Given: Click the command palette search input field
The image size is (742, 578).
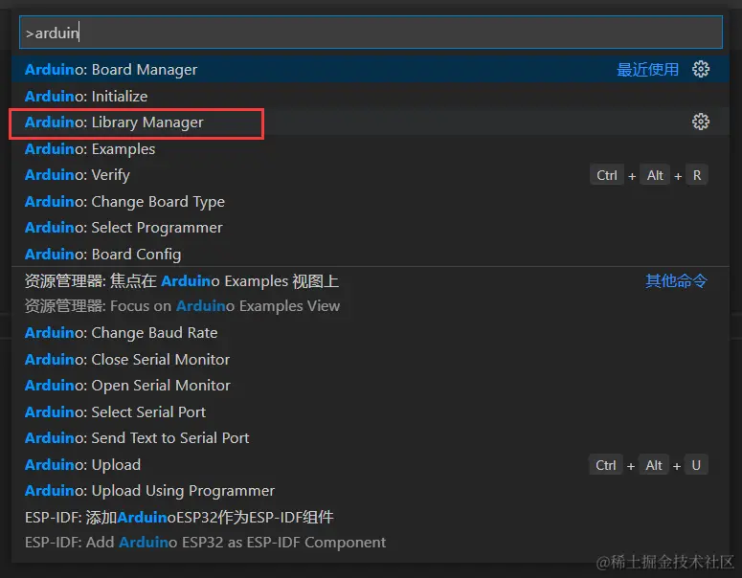Looking at the screenshot, I should coord(371,33).
